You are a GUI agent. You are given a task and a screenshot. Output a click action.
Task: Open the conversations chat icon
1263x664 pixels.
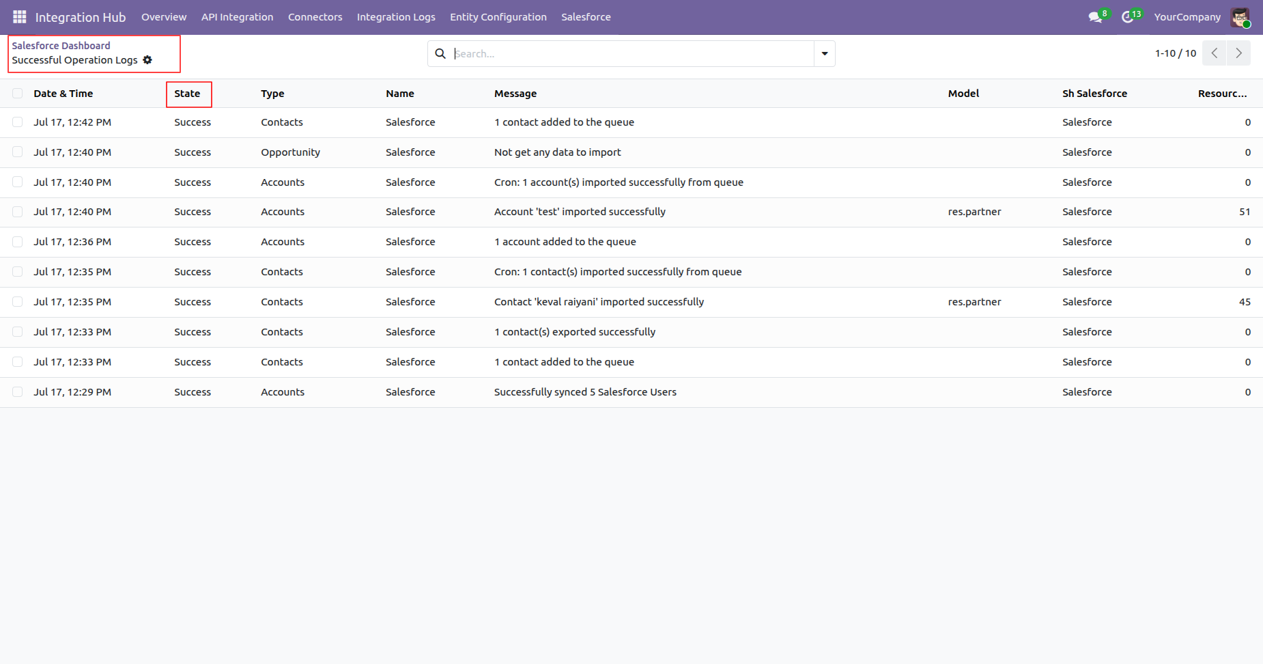coord(1096,17)
